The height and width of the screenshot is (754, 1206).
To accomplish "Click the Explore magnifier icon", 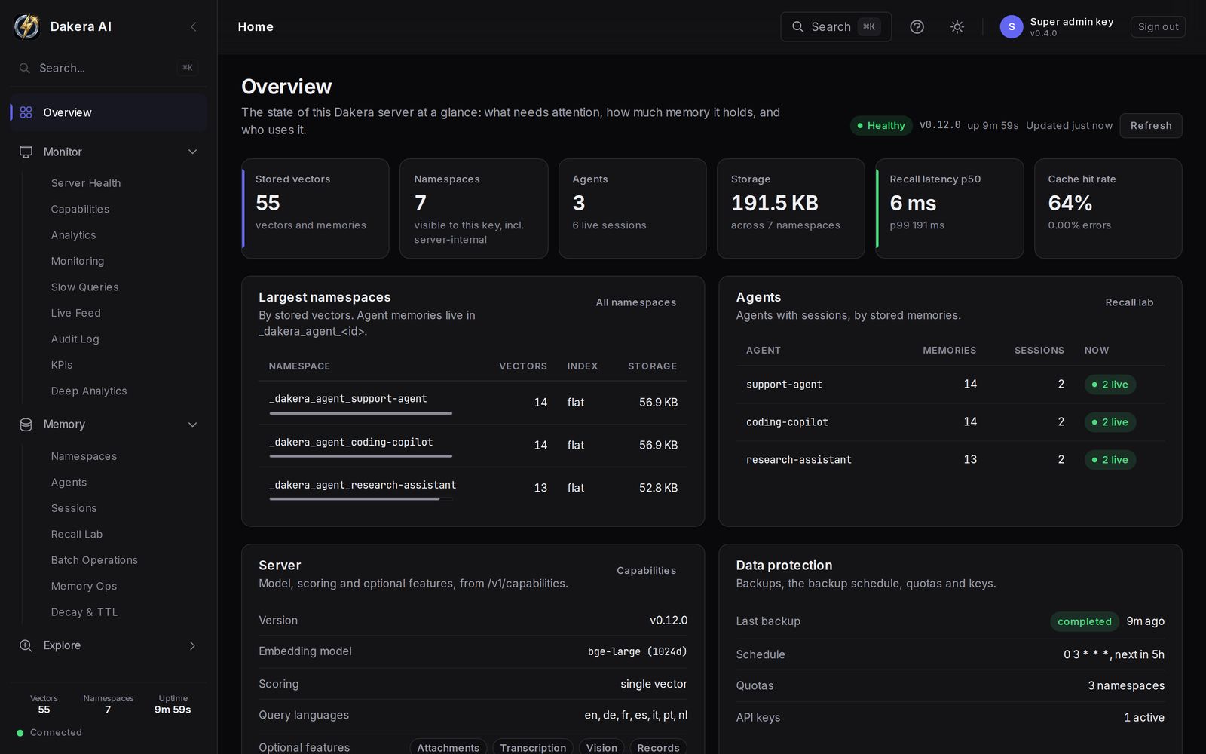I will (x=26, y=645).
